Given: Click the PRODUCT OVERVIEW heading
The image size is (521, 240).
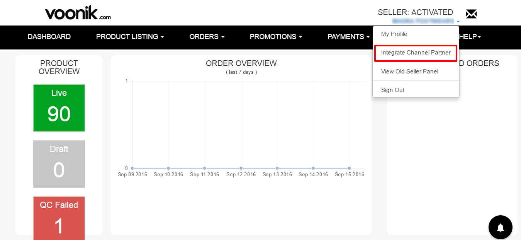Looking at the screenshot, I should coord(59,67).
